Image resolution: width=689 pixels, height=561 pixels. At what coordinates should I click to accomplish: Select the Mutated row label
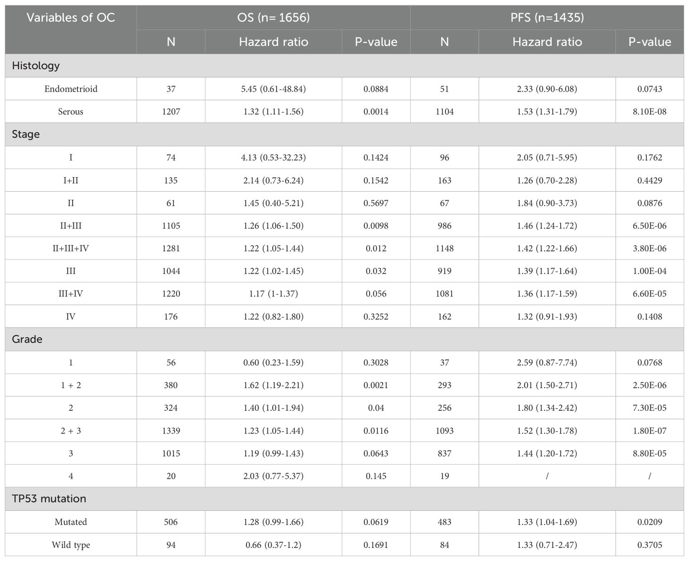pyautogui.click(x=71, y=522)
